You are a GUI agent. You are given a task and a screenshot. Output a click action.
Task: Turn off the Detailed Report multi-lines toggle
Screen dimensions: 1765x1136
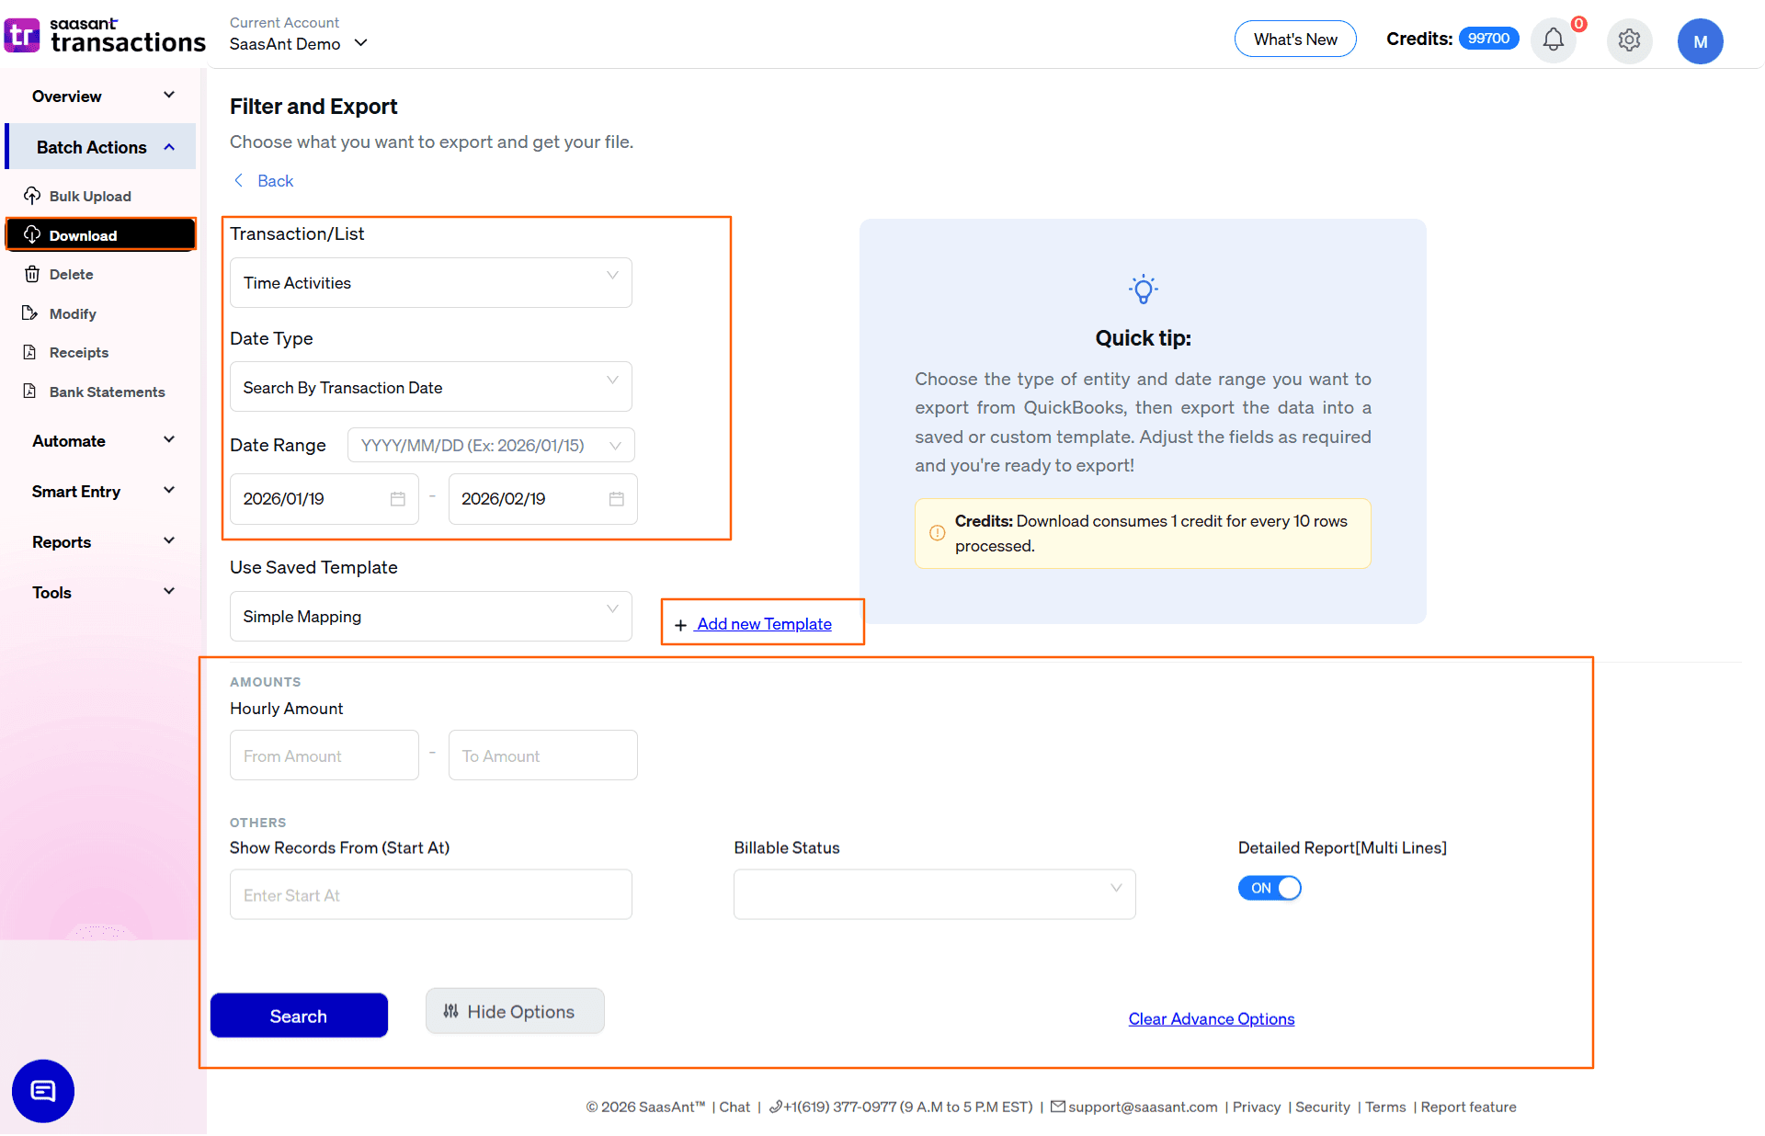(1269, 888)
